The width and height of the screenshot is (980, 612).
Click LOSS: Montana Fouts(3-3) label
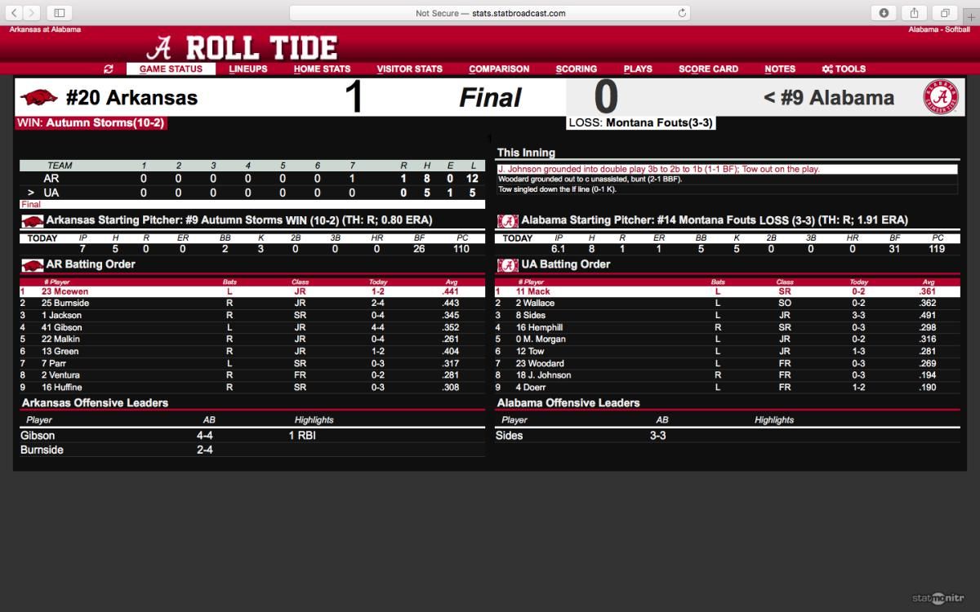pos(641,123)
